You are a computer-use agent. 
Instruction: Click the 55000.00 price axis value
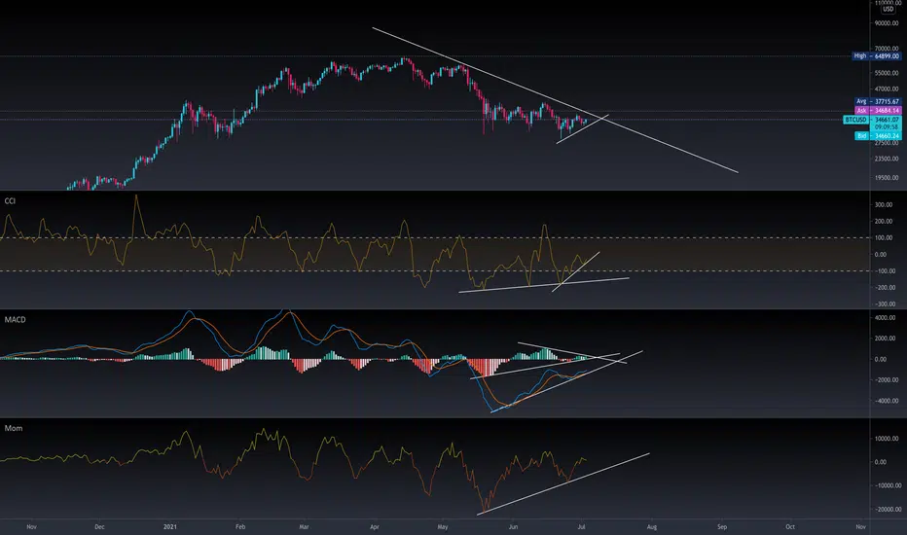(x=887, y=73)
